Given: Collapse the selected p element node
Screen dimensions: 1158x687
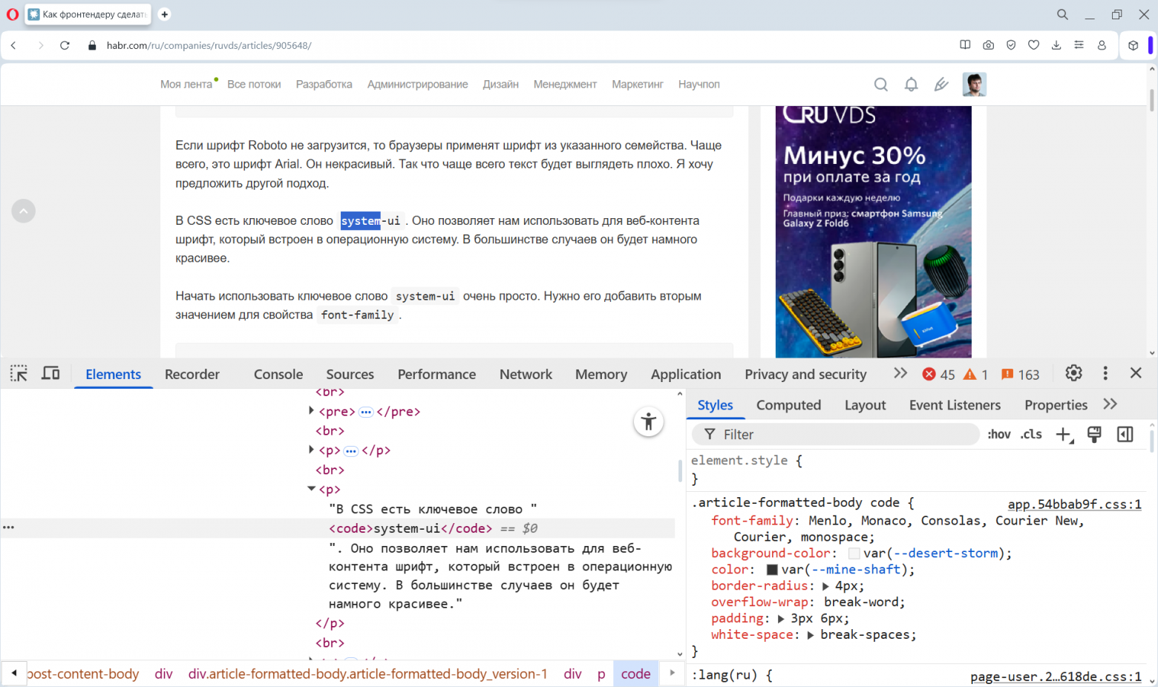Looking at the screenshot, I should click(x=311, y=489).
